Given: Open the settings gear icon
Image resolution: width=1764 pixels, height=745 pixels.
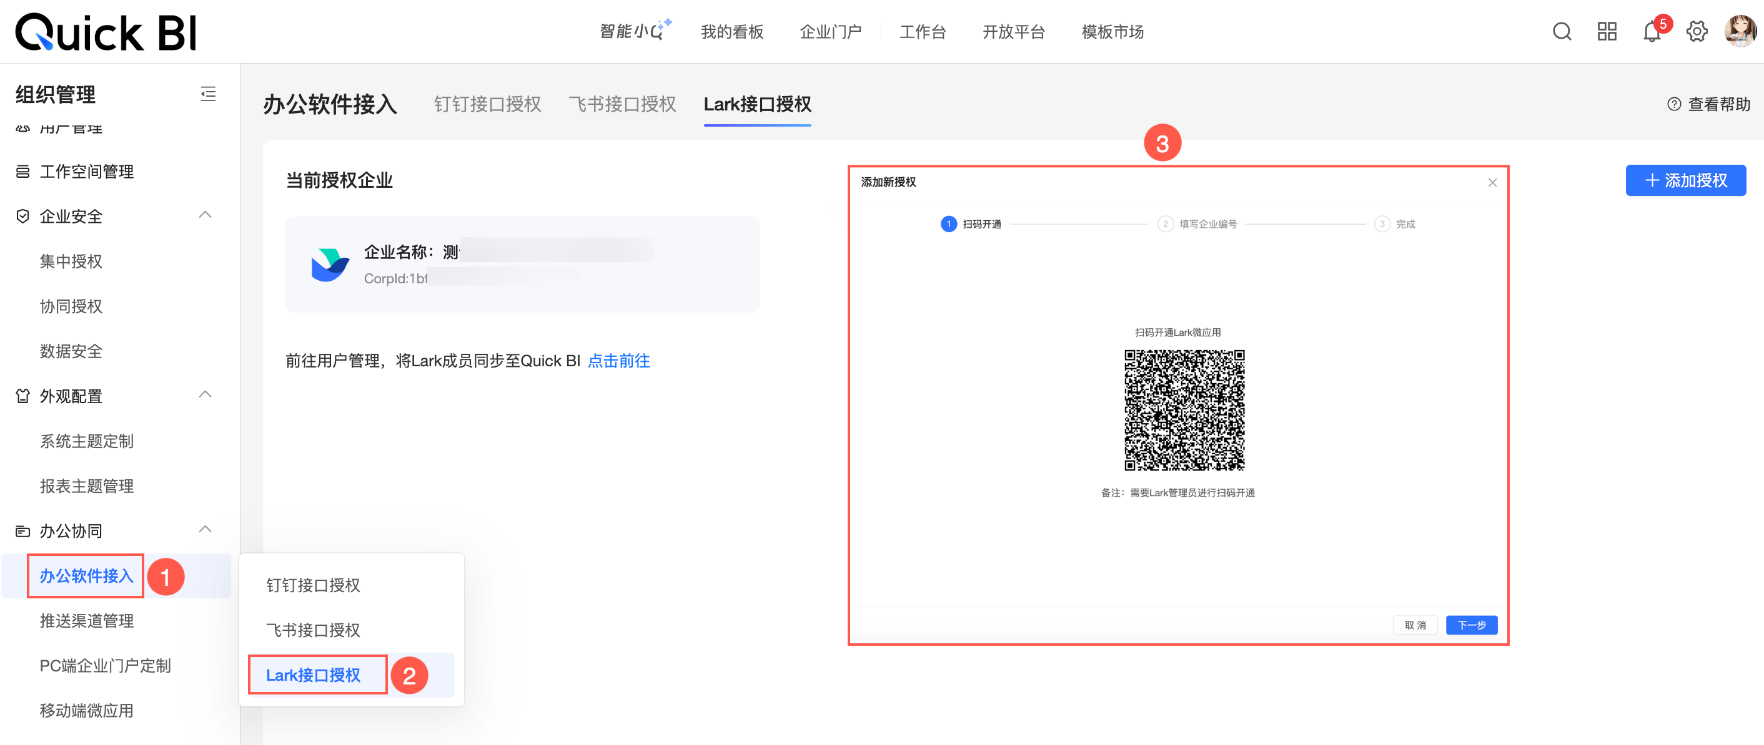Looking at the screenshot, I should (1697, 31).
